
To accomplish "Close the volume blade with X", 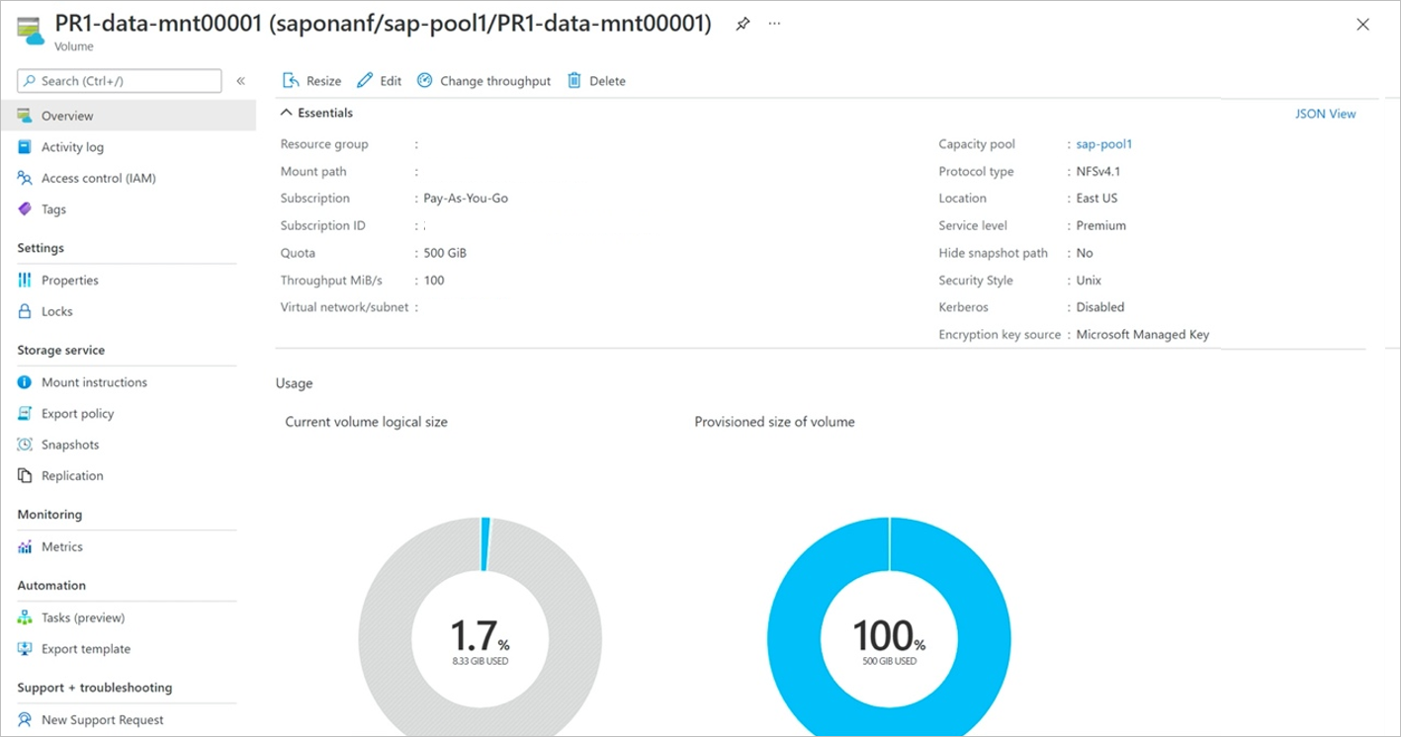I will (x=1362, y=25).
